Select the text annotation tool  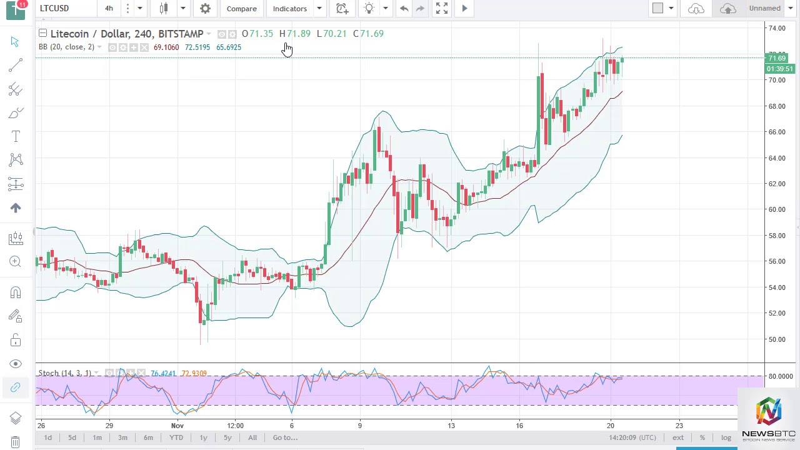pyautogui.click(x=16, y=136)
